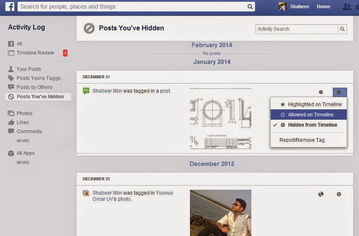Open audience gear icon on December 31 post
The height and width of the screenshot is (236, 359).
tap(321, 92)
